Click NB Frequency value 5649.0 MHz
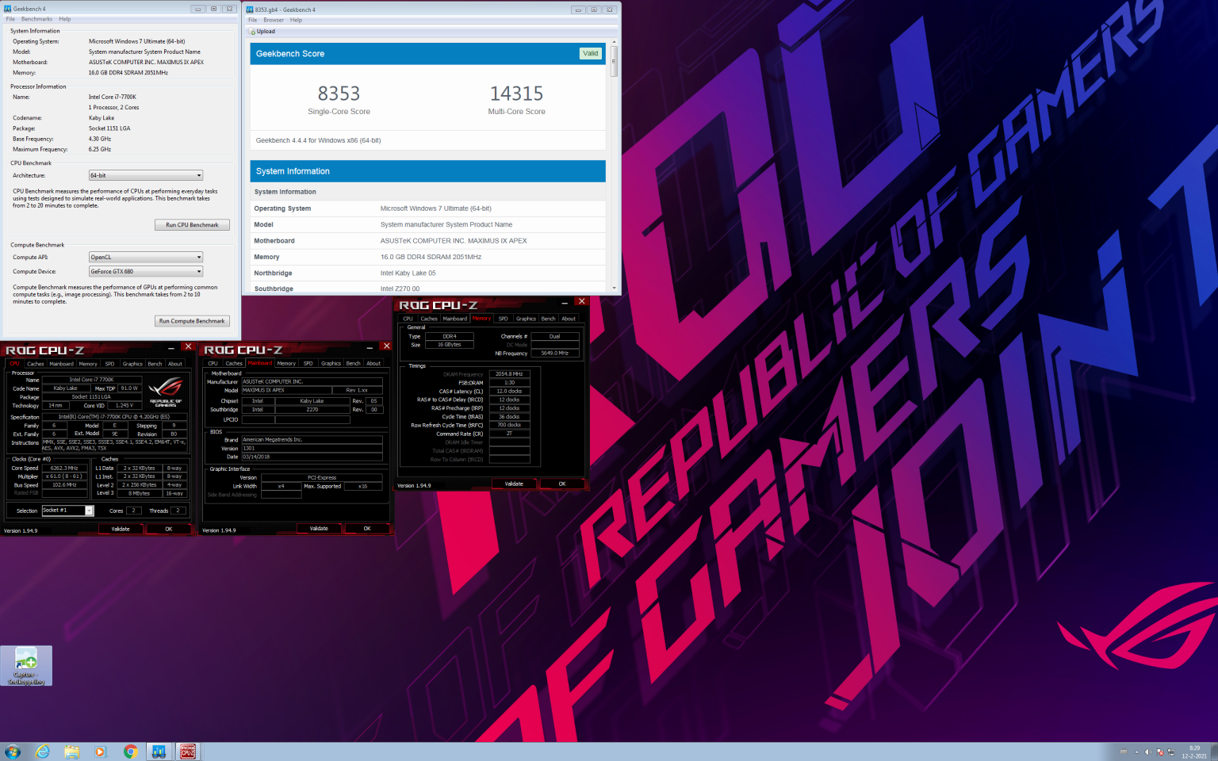The height and width of the screenshot is (761, 1218). tap(555, 353)
